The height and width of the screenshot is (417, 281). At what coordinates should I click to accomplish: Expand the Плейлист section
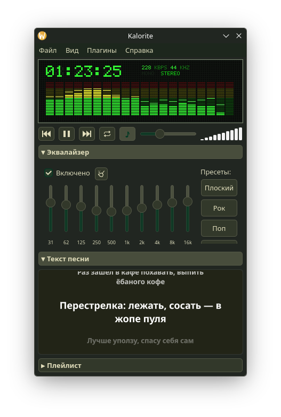pyautogui.click(x=140, y=366)
